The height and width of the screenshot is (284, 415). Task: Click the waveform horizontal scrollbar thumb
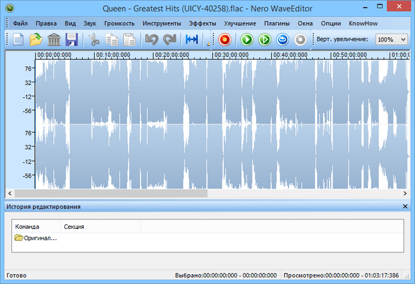click(x=110, y=193)
